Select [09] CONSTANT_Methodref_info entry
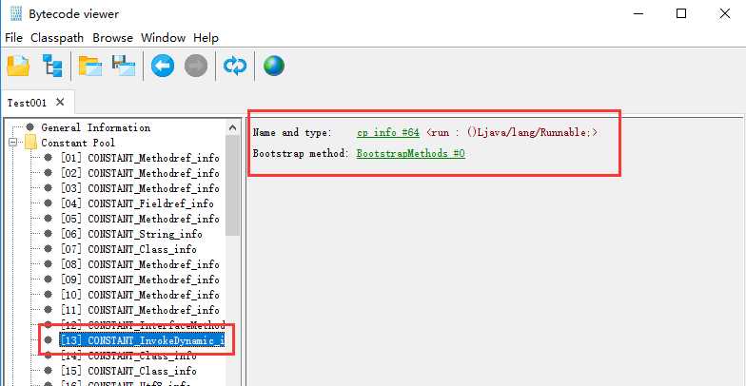This screenshot has height=386, width=746. coord(140,280)
